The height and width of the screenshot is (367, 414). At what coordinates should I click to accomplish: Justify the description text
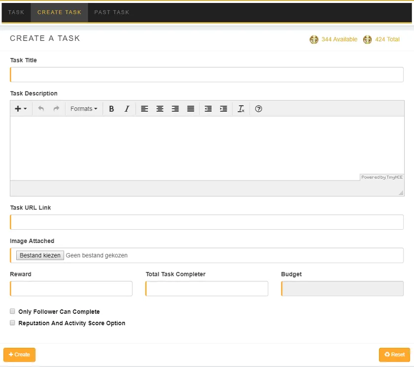pos(191,109)
